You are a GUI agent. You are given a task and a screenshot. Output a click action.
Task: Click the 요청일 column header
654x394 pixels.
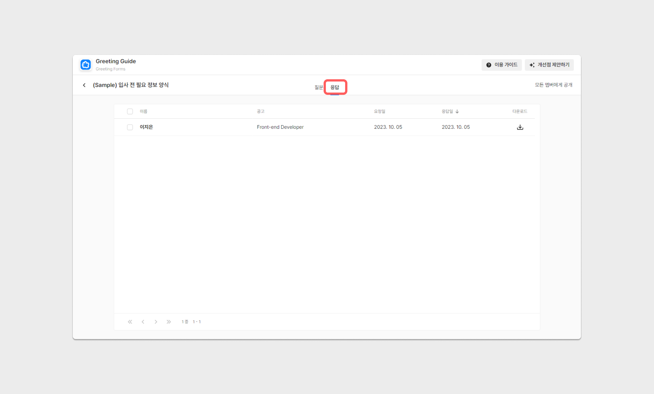click(379, 112)
